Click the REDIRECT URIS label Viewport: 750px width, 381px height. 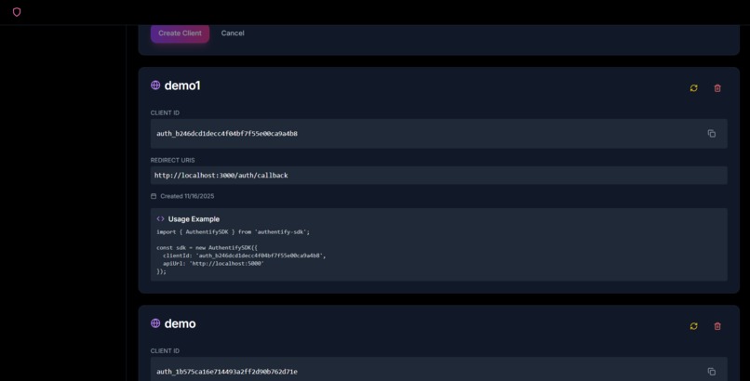tap(173, 160)
